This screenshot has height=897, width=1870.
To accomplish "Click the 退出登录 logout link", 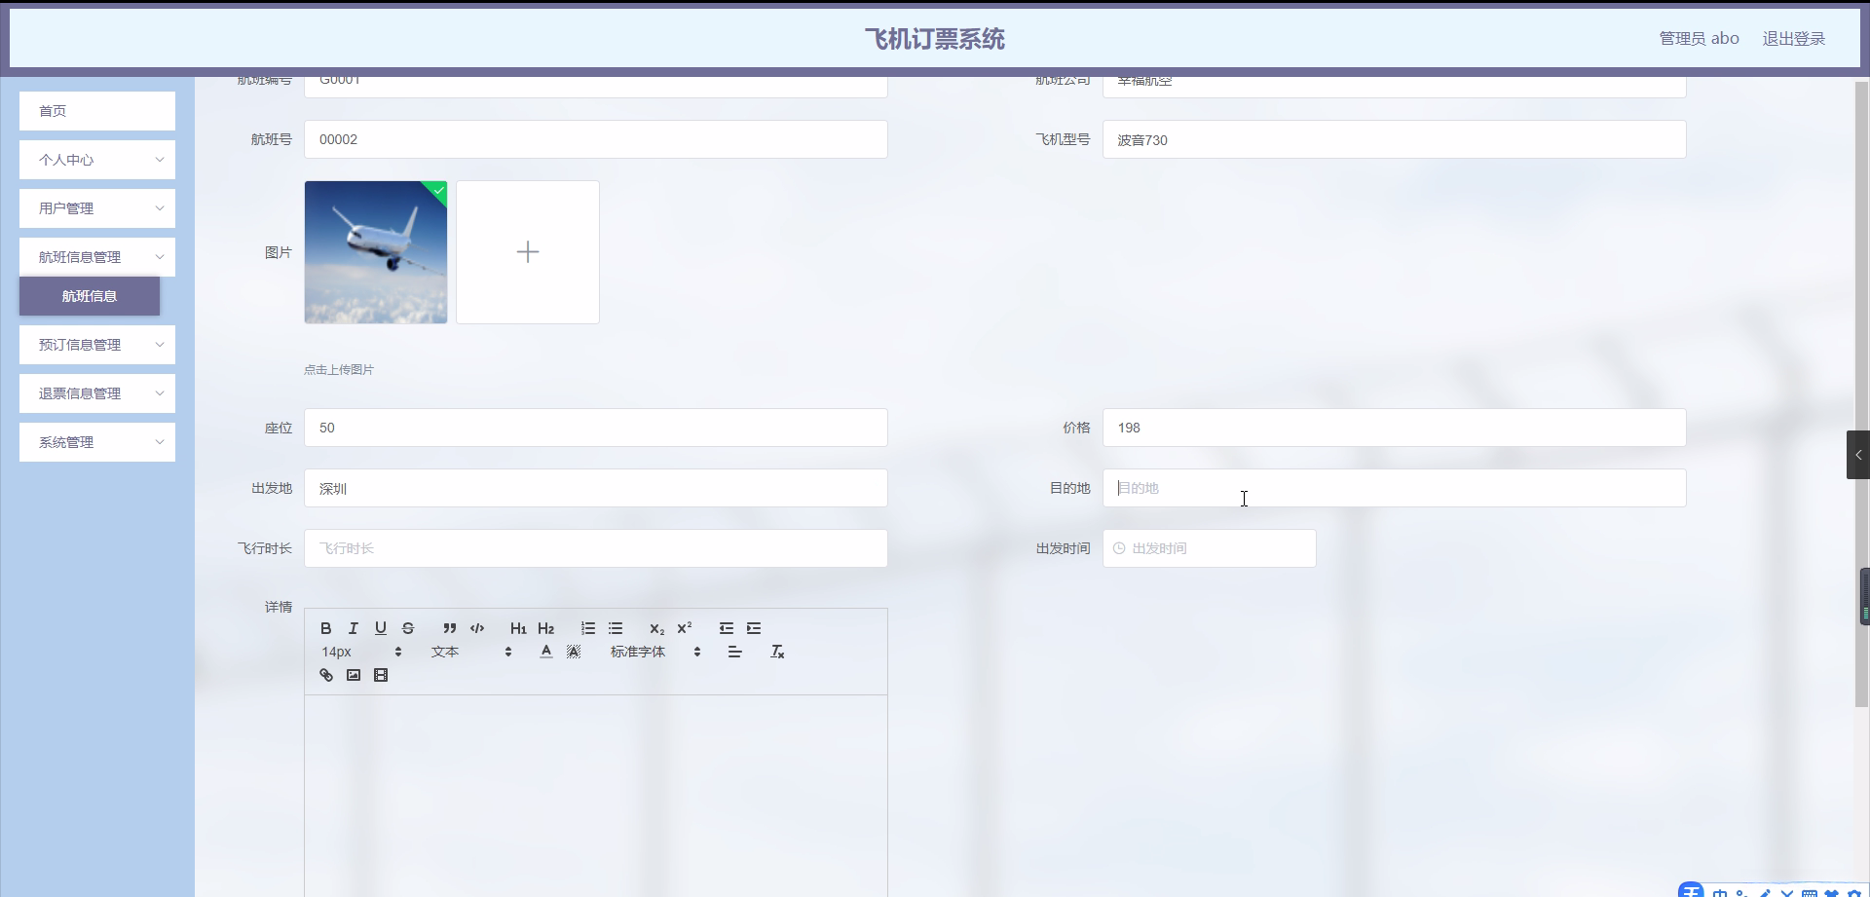I will (1794, 39).
